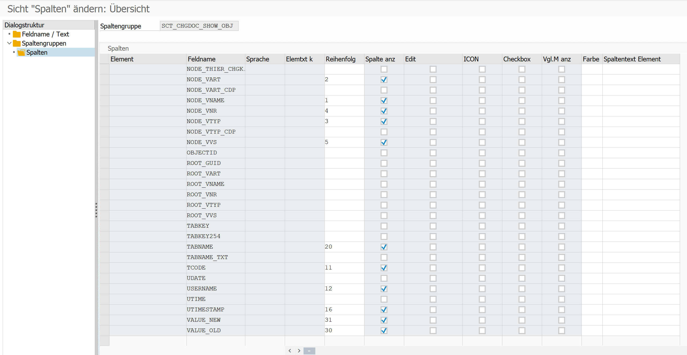The height and width of the screenshot is (355, 687).
Task: Select the row marker for NODE_VART
Action: coord(104,80)
